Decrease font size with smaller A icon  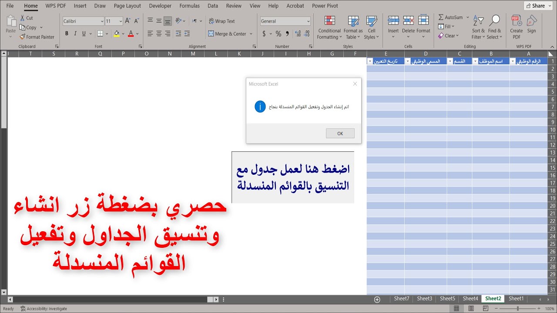click(137, 21)
